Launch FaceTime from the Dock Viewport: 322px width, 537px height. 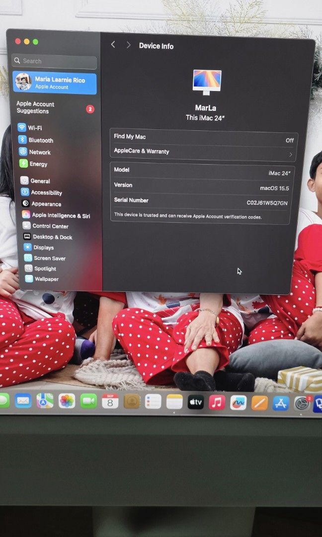(88, 401)
